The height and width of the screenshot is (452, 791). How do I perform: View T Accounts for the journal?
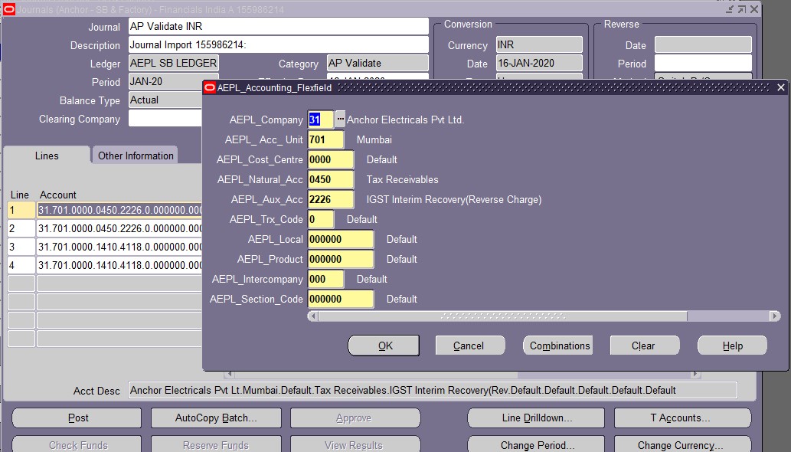[x=682, y=418]
